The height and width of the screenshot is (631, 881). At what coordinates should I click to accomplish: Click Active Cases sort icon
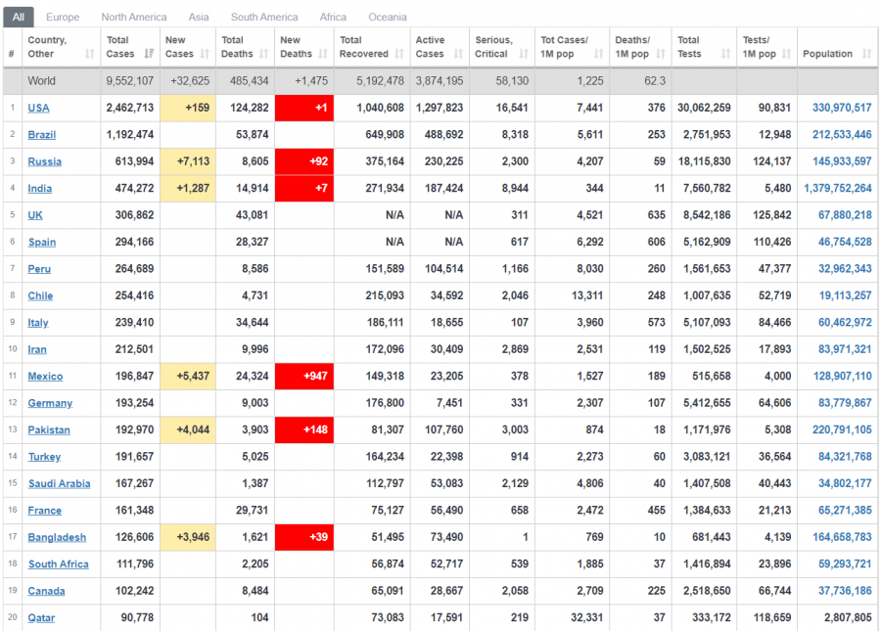coord(458,54)
